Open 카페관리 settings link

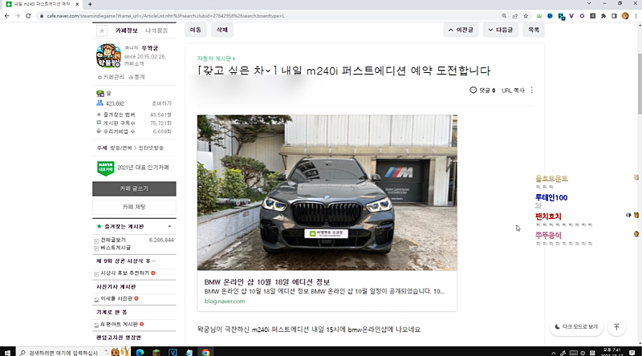click(x=111, y=77)
